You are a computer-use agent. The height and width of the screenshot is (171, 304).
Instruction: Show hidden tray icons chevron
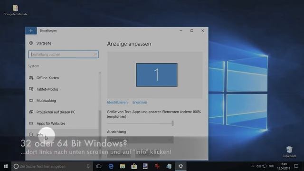click(x=253, y=166)
